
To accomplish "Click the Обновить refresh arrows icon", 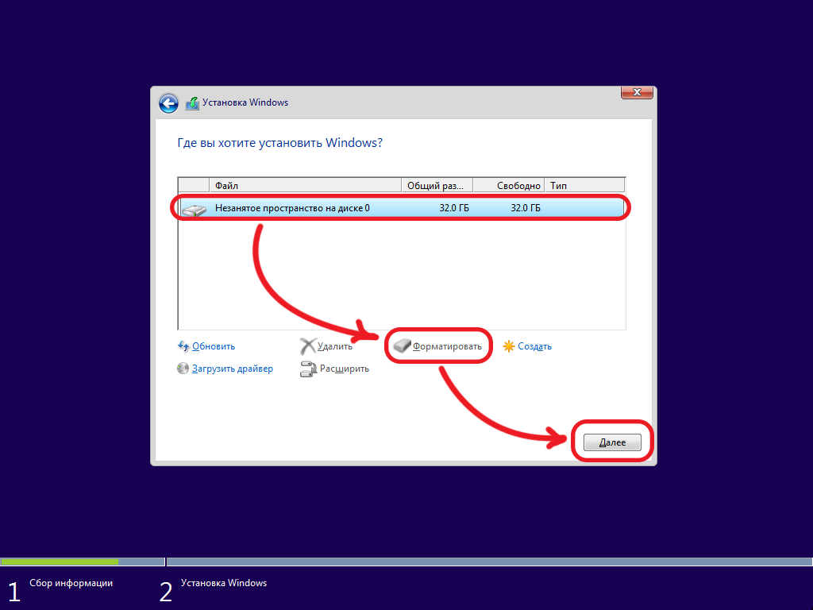I will [183, 346].
